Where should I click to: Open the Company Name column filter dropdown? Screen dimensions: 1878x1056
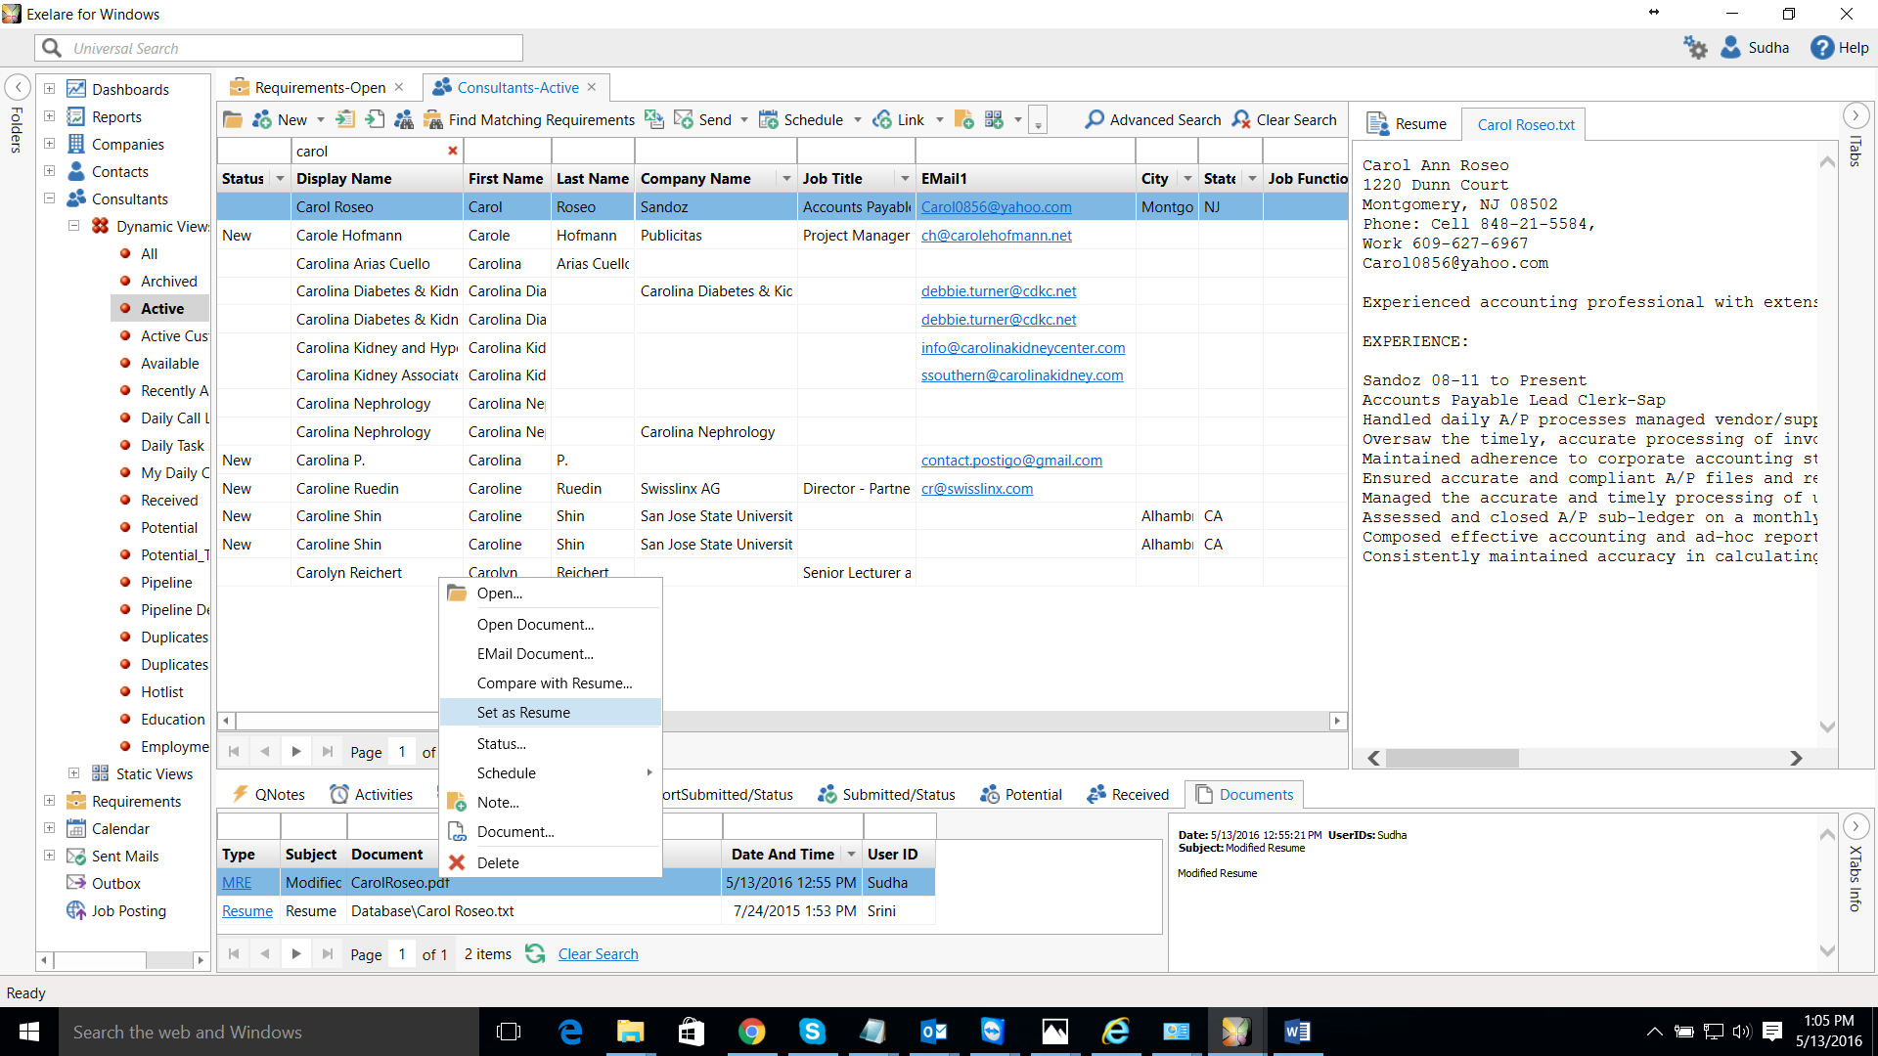[x=786, y=179]
